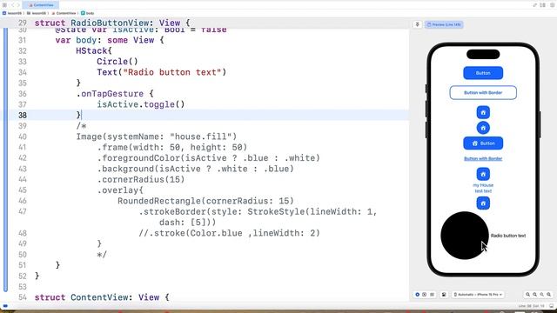The height and width of the screenshot is (313, 557).
Task: Click '.frame(width: 50, height: 50)' line
Action: (172, 147)
